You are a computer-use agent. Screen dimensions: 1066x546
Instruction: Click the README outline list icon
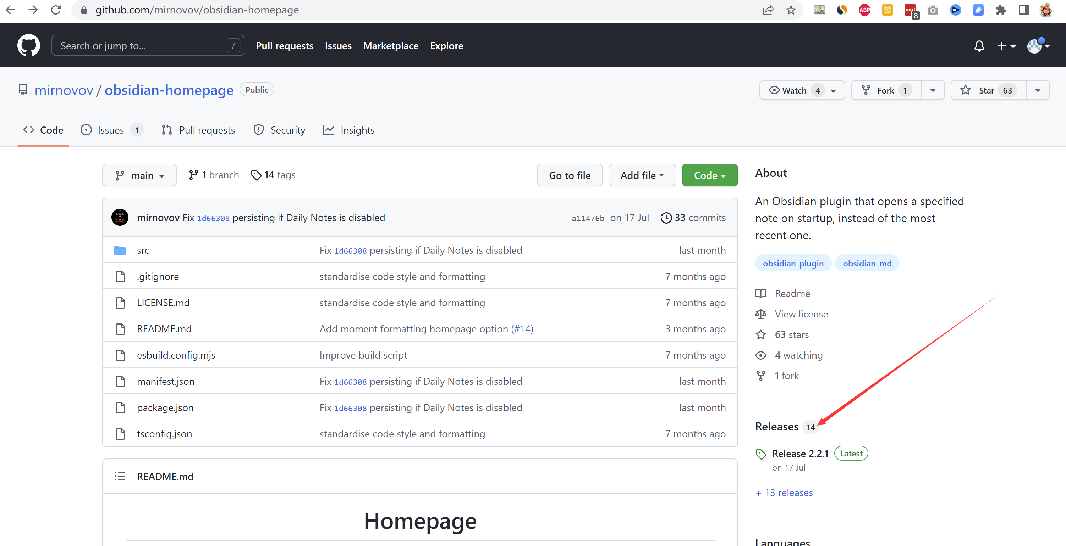tap(120, 477)
